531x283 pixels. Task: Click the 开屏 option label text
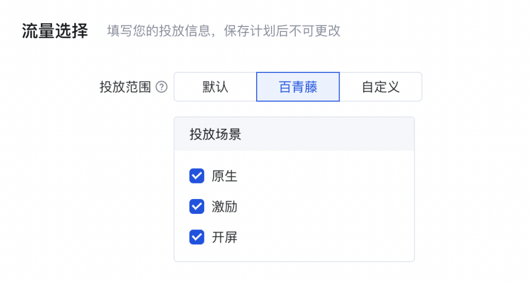click(x=225, y=237)
